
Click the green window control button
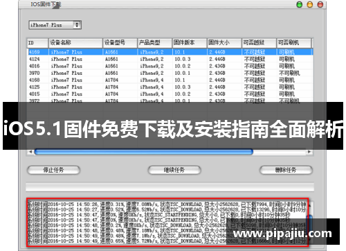pyautogui.click(x=300, y=5)
